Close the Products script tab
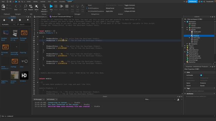 click(x=72, y=16)
